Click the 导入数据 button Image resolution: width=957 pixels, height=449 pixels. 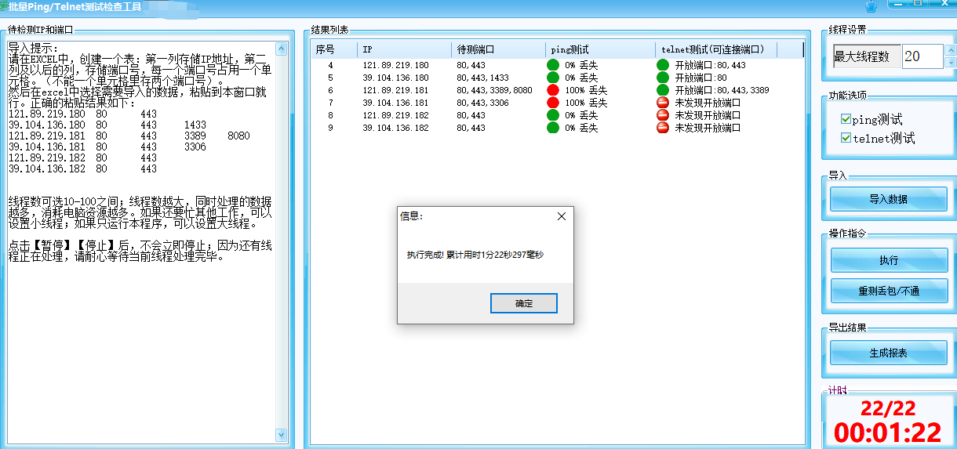[889, 199]
